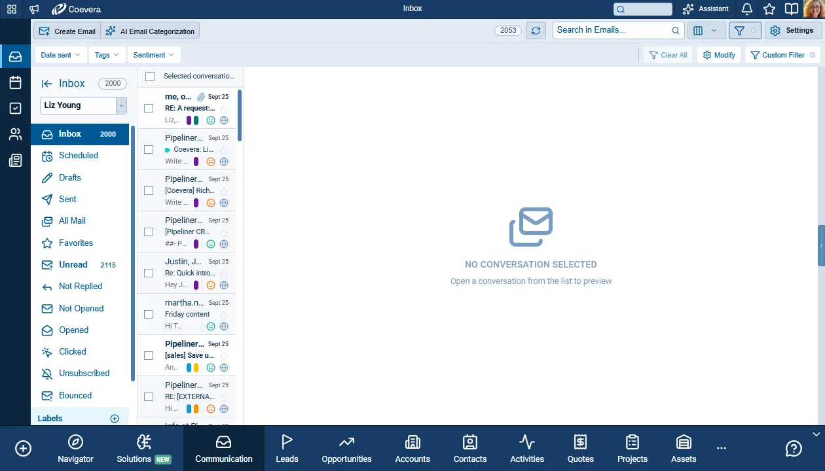Check the '[Pipeliner CR...' email checkbox
The height and width of the screenshot is (471, 825).
(149, 232)
